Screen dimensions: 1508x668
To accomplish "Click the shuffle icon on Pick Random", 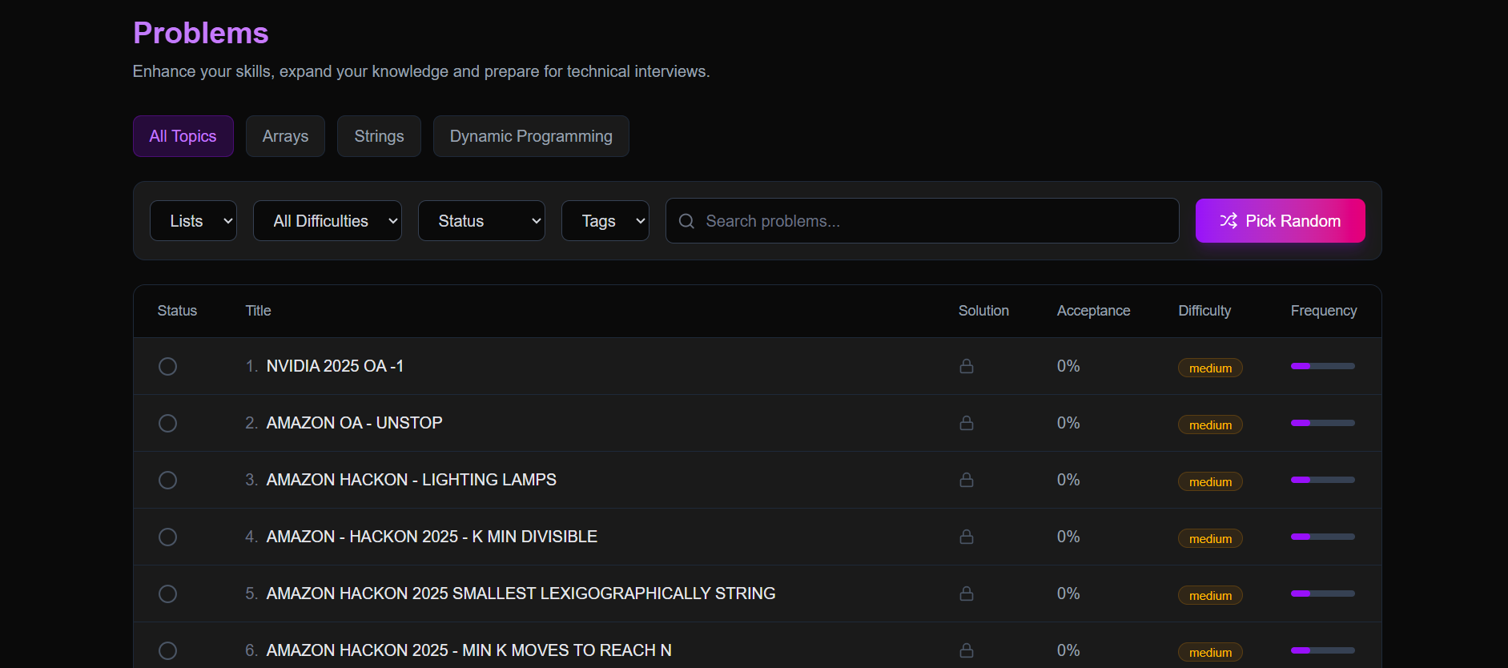I will [x=1229, y=220].
